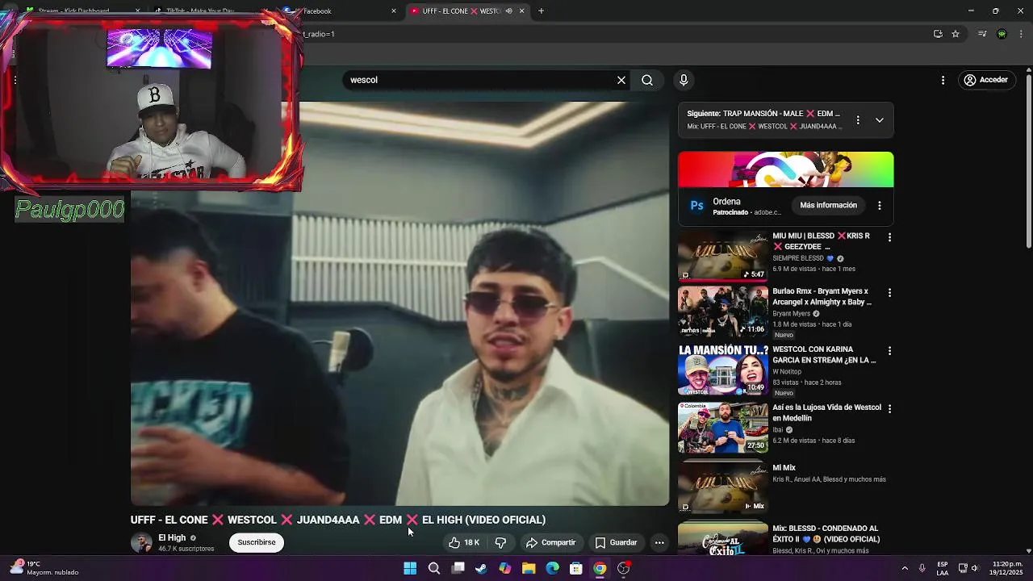Image resolution: width=1033 pixels, height=581 pixels.
Task: Open weather widget 19°C Mayorm. nublado
Action: tap(44, 568)
